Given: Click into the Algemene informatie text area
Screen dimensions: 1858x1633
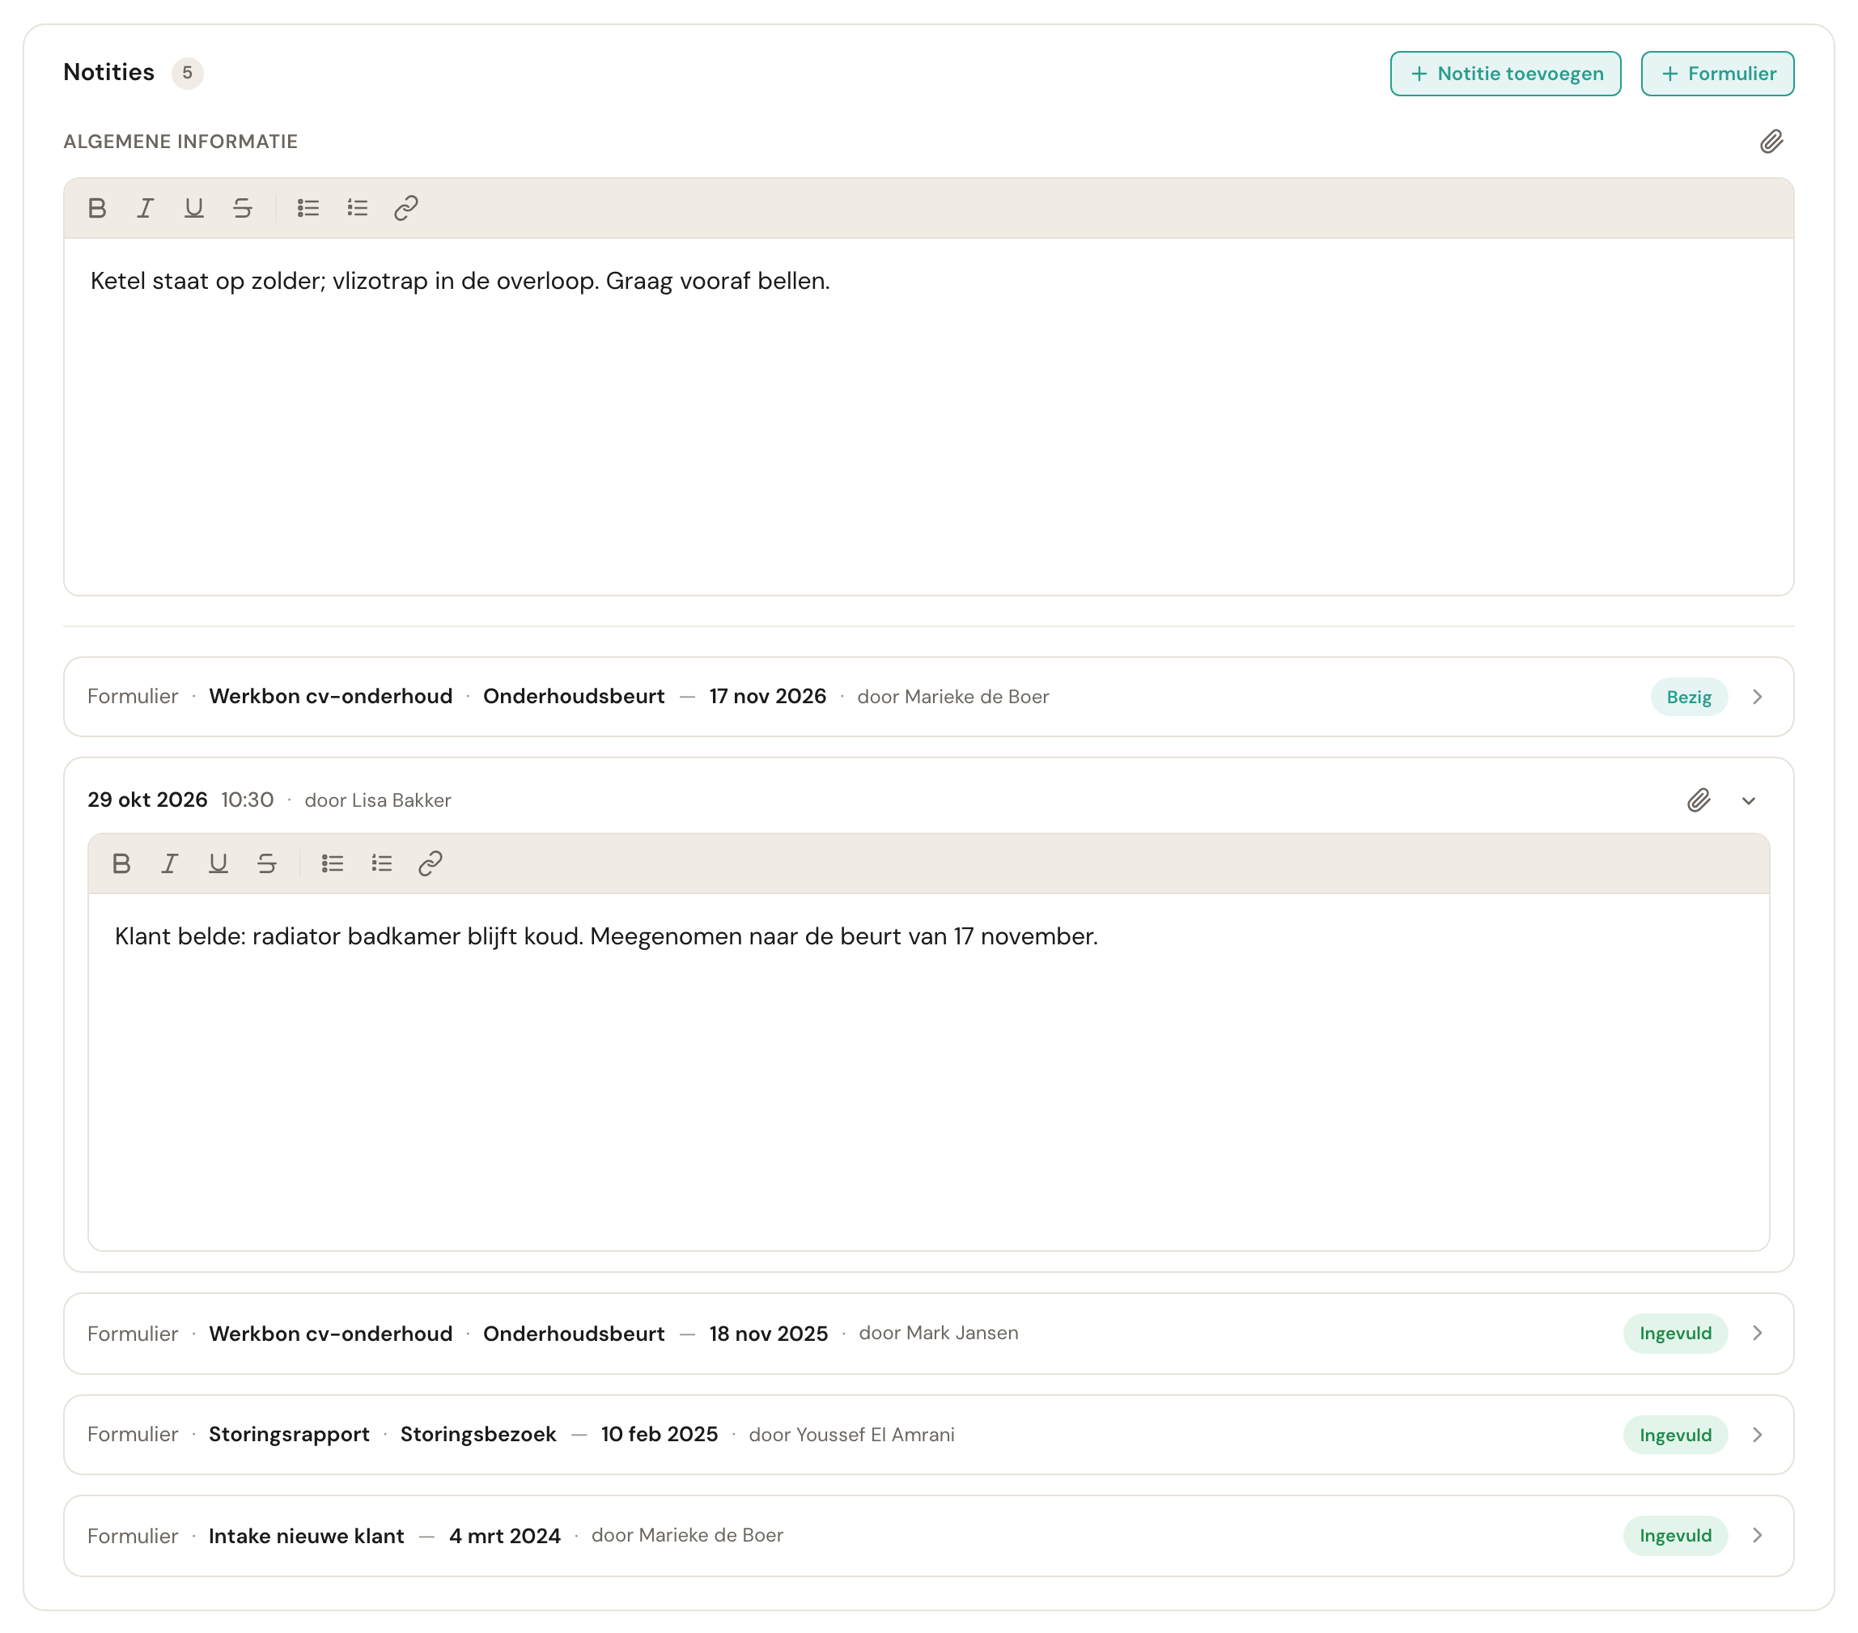Looking at the screenshot, I should click(928, 416).
